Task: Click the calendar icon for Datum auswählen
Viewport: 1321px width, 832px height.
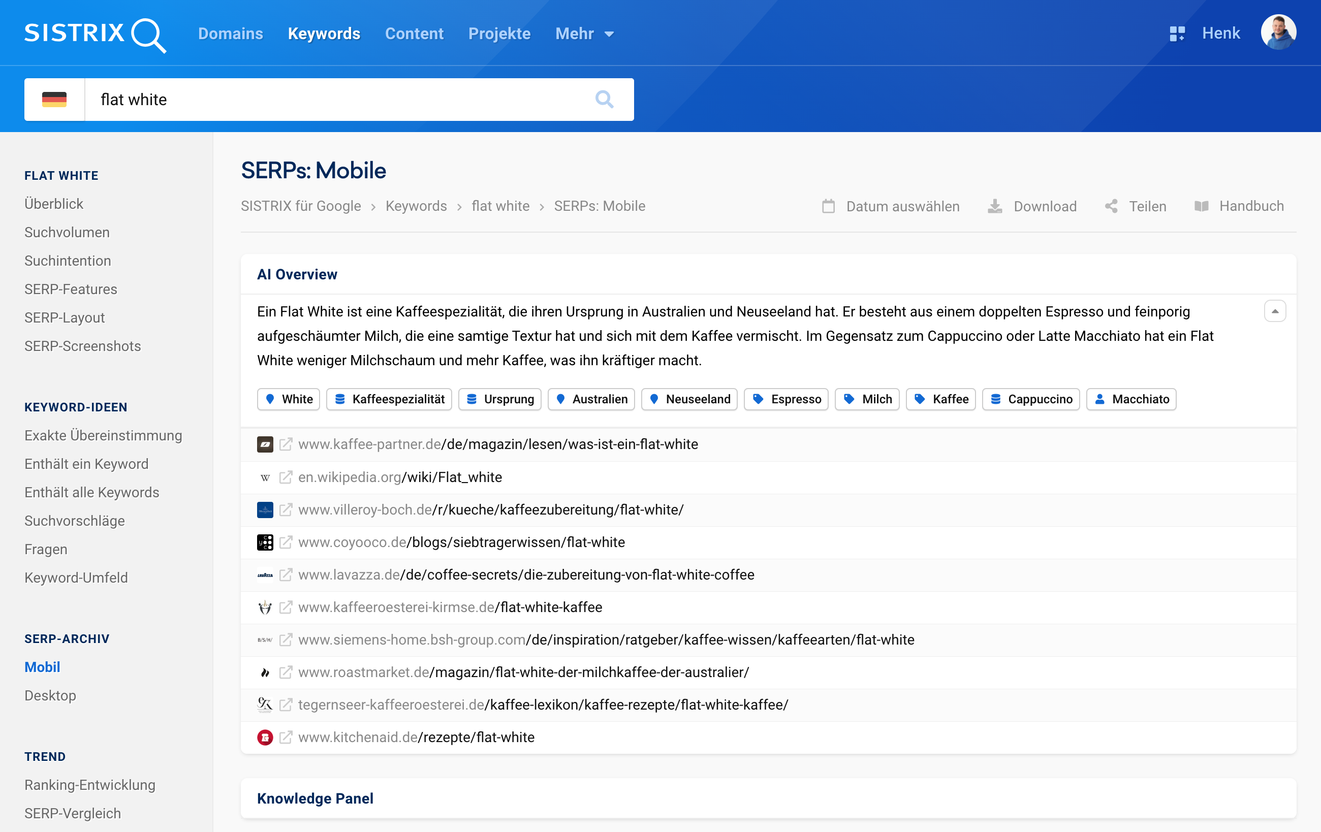Action: [828, 206]
